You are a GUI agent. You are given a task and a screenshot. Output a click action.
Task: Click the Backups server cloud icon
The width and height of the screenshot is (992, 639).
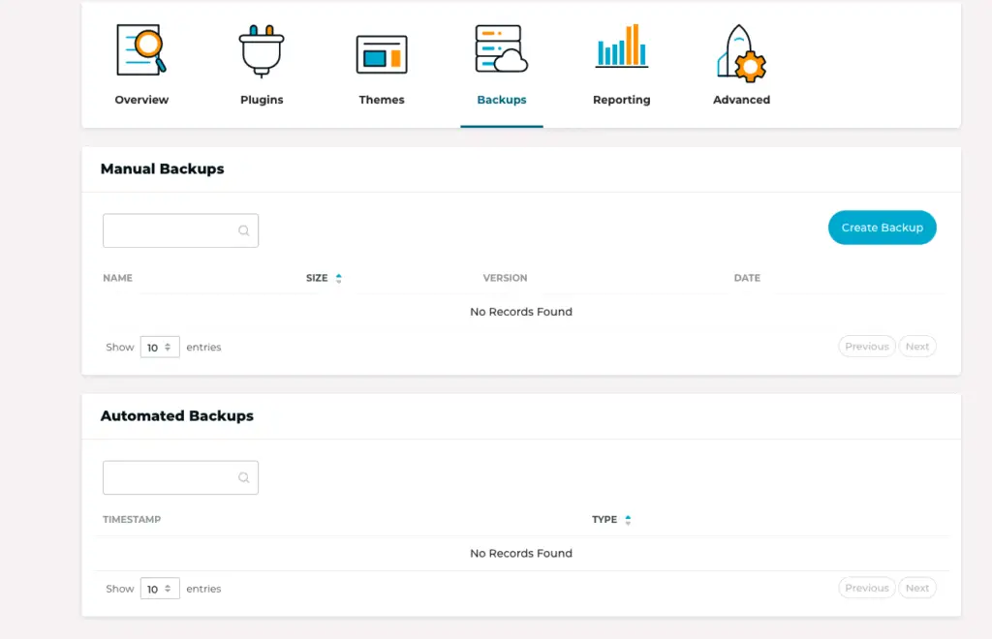502,48
